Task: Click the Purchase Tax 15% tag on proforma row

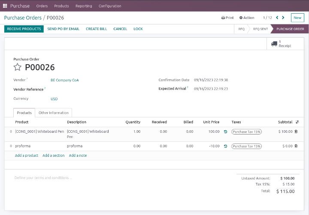Action: [246, 146]
